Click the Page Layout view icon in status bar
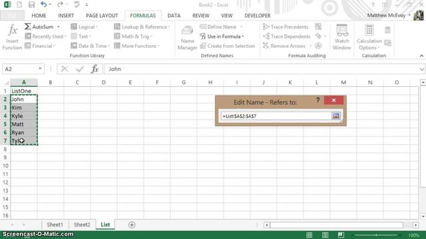Viewport: 426px width, 239px height. point(325,235)
